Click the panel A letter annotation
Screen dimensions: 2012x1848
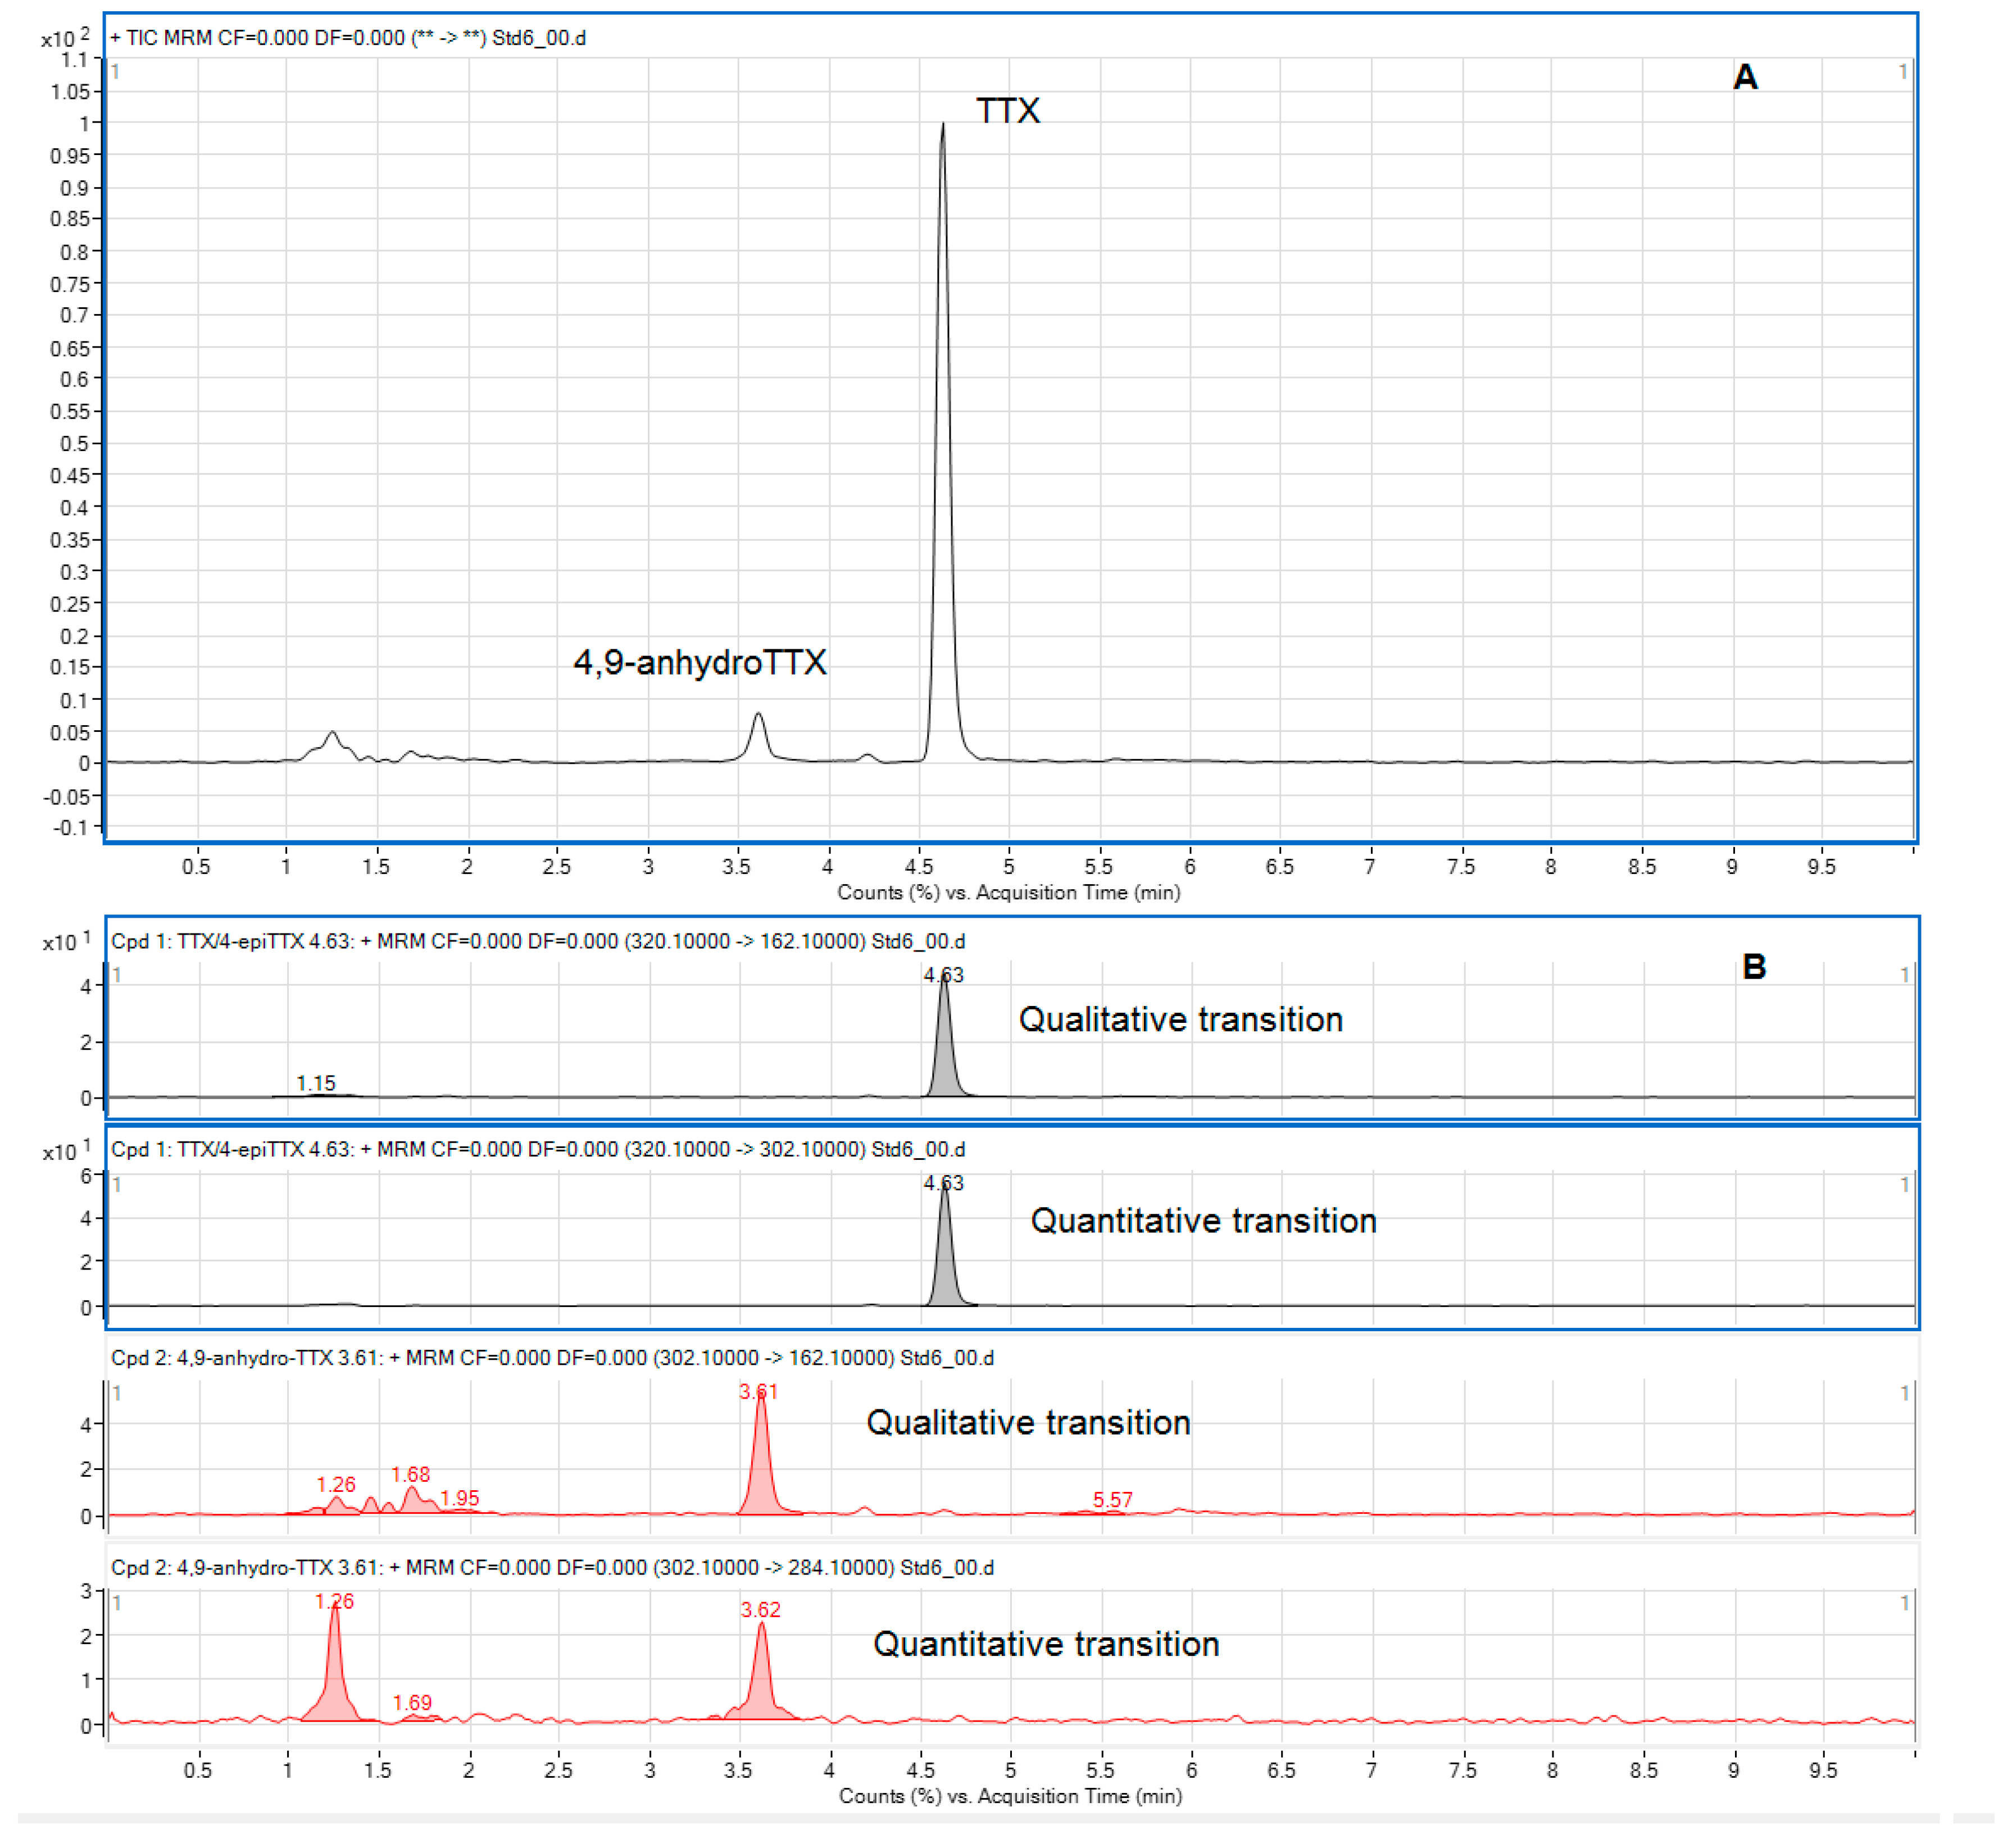1745,77
